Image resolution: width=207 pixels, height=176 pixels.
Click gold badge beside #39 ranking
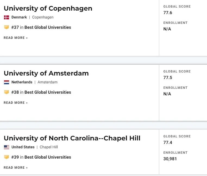pos(7,157)
